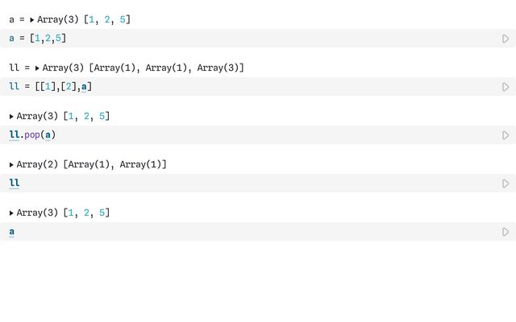Click the underlined ll reference in fourth cell

point(15,183)
